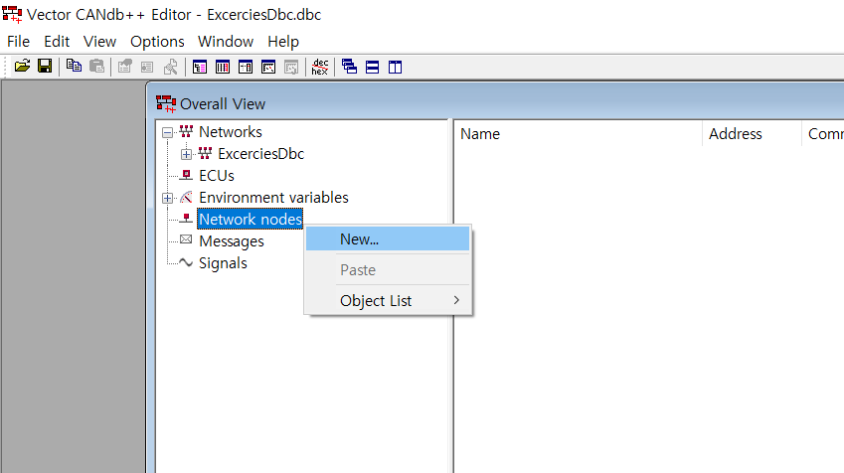Select the Messages tree item
The image size is (844, 473).
(232, 241)
